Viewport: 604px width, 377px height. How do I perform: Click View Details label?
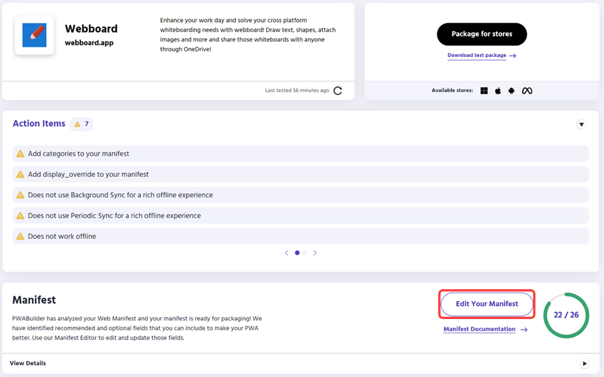(28, 363)
